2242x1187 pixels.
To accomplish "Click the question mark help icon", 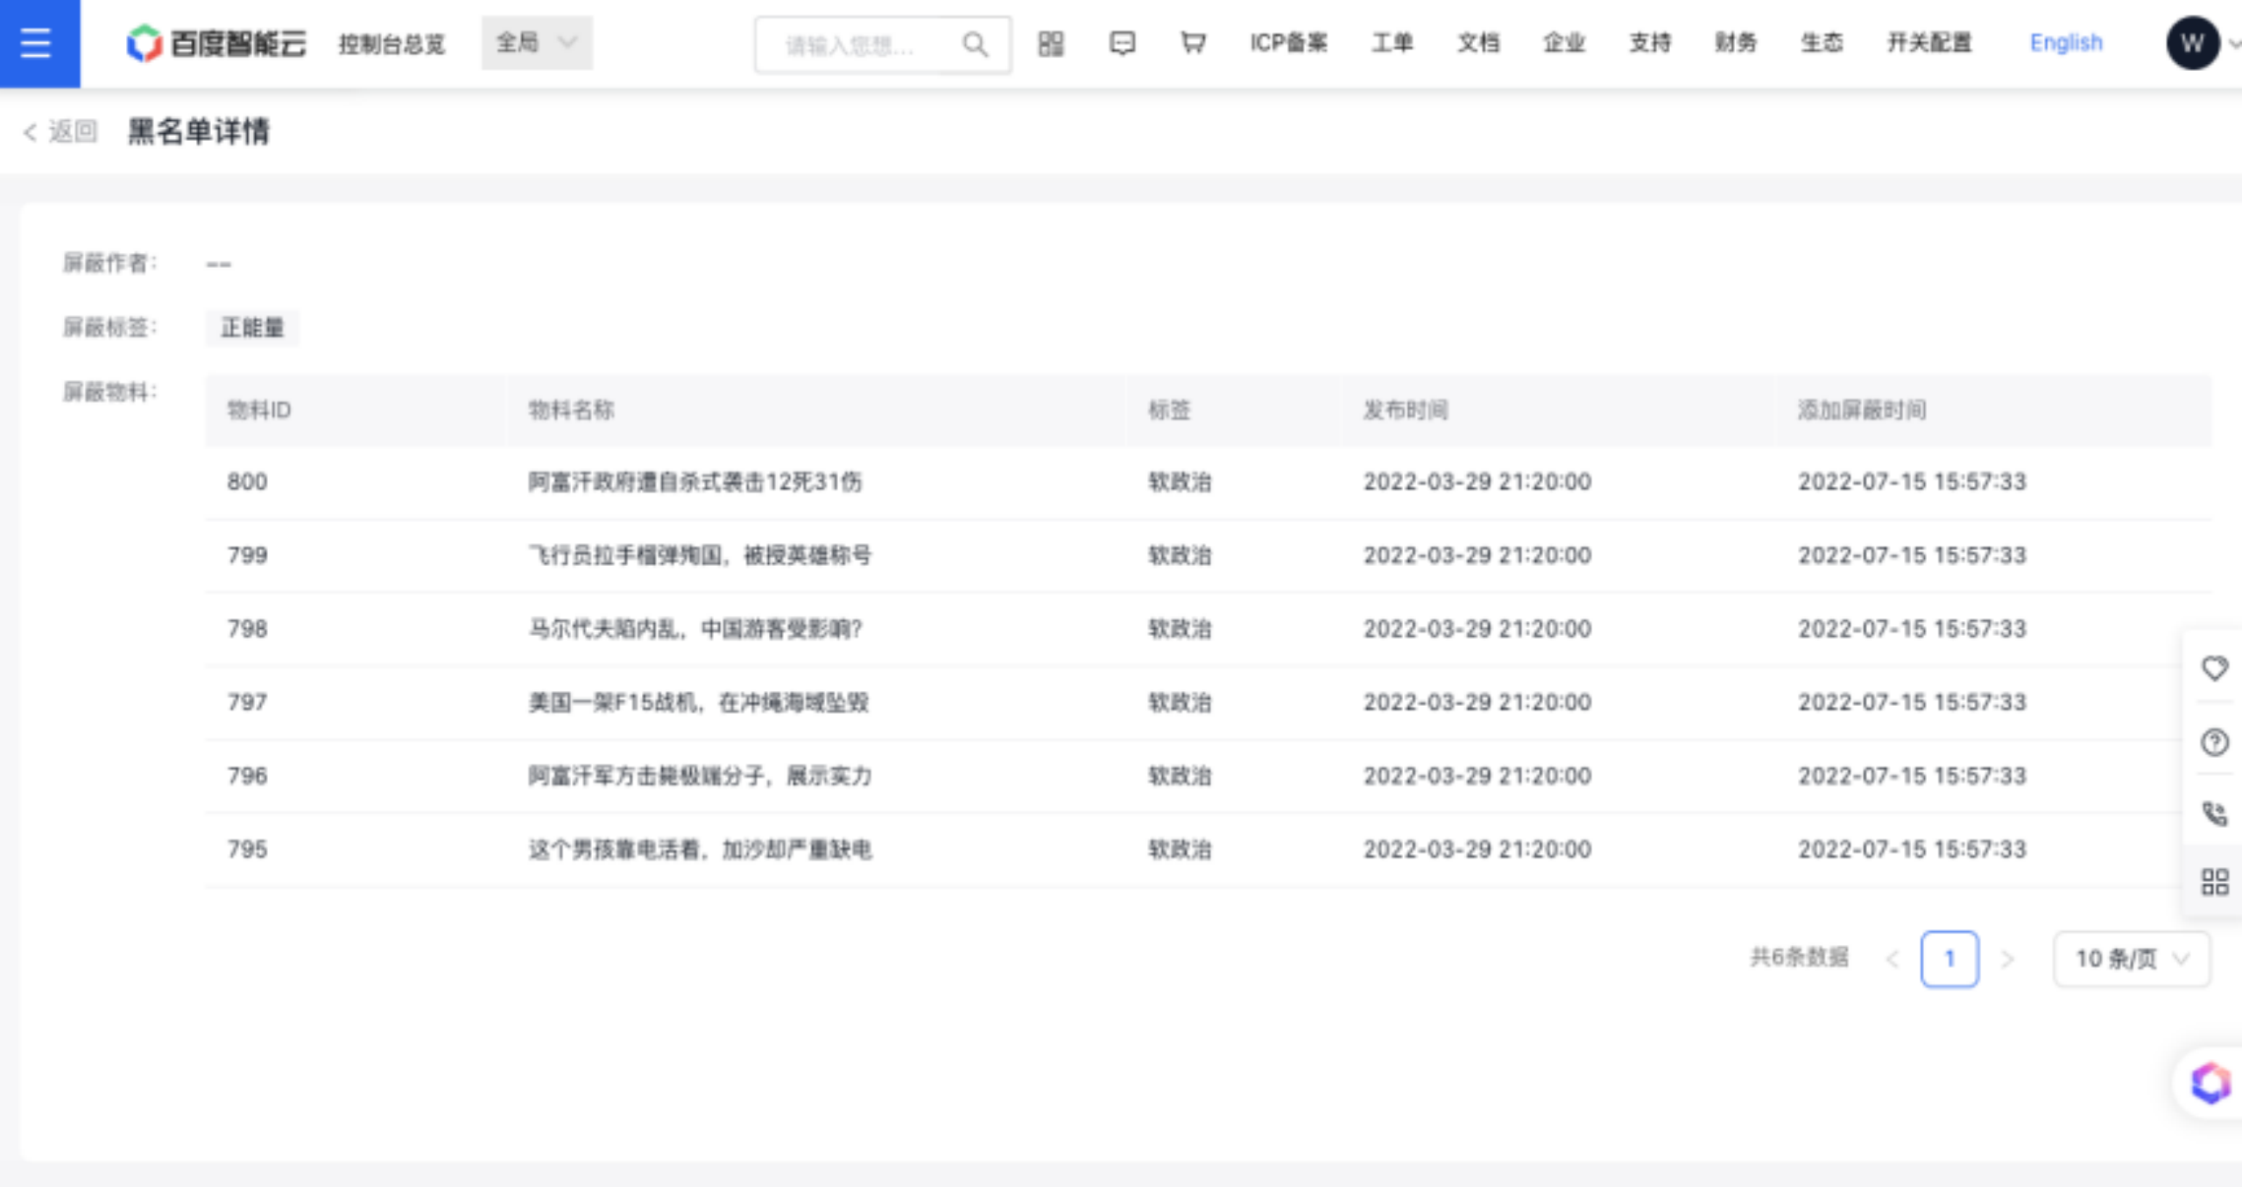I will 2215,742.
